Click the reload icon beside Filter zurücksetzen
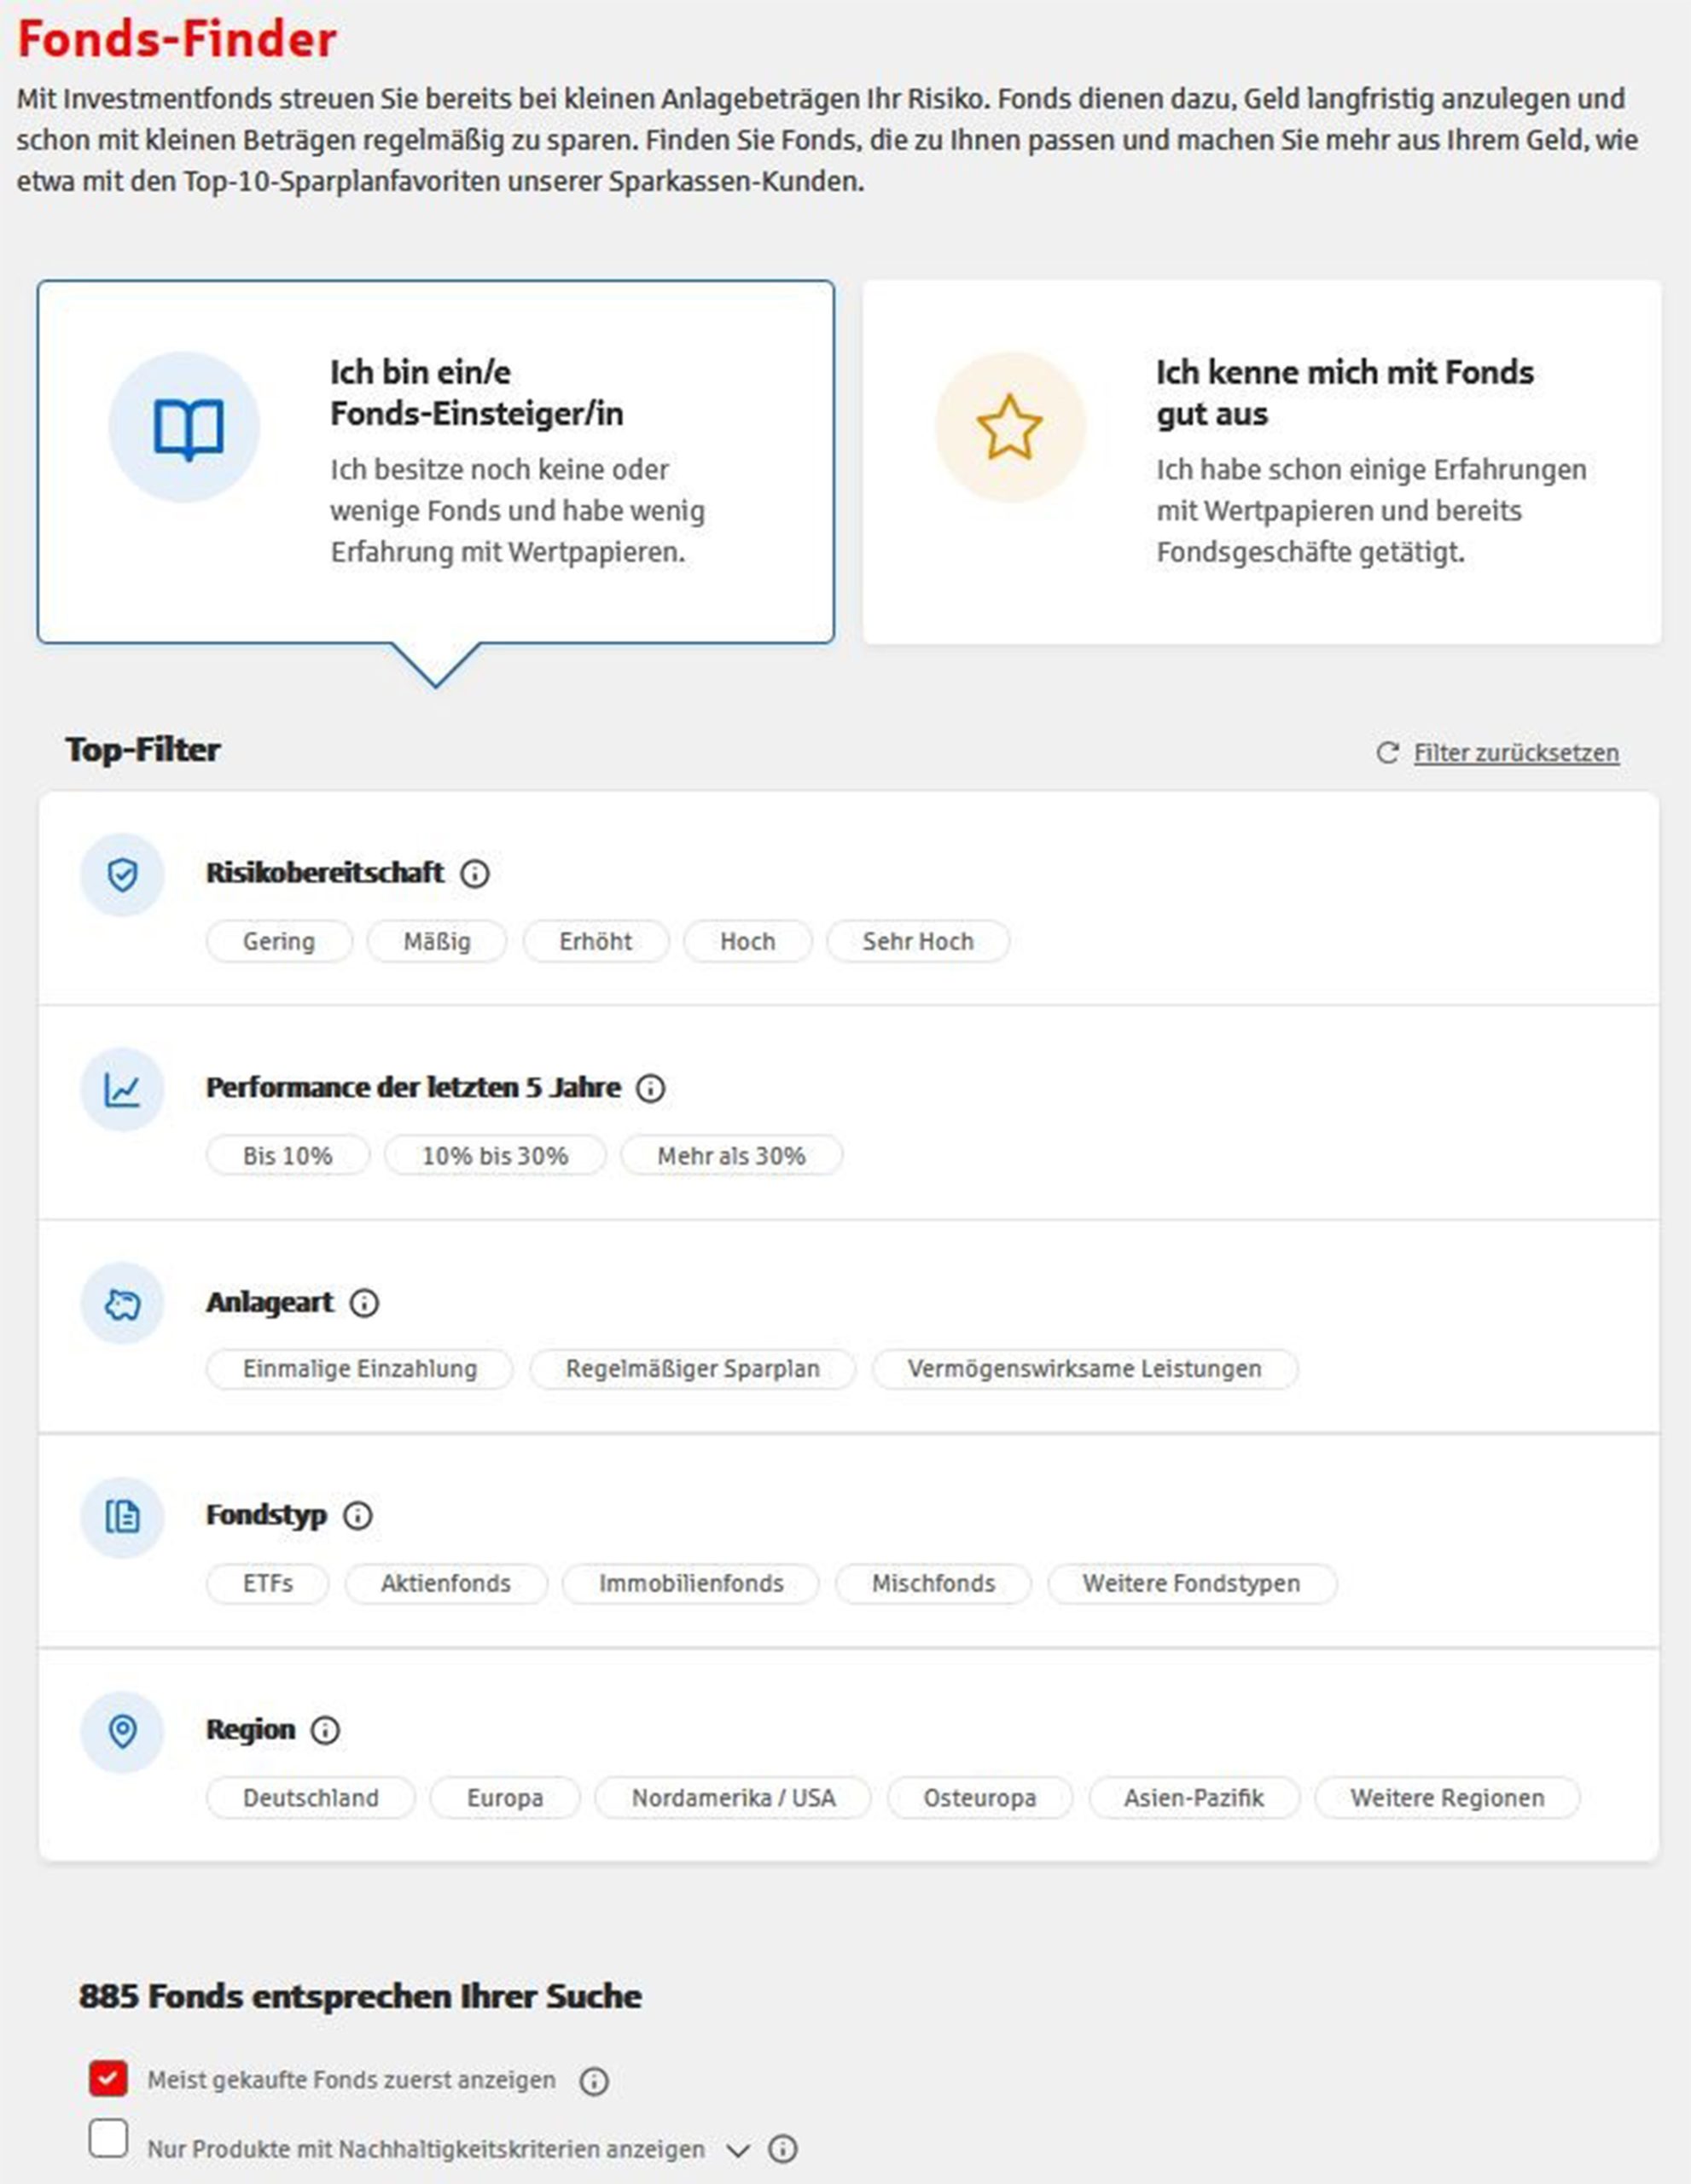Viewport: 1691px width, 2184px height. click(1387, 753)
